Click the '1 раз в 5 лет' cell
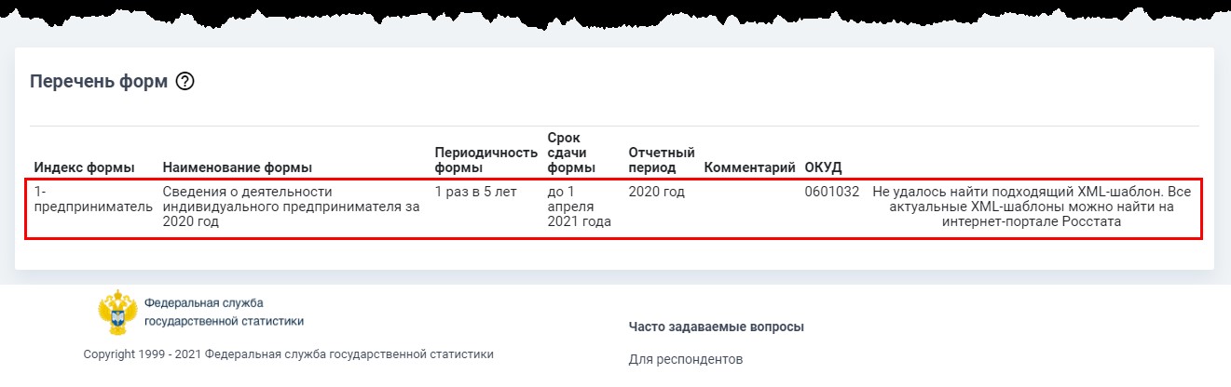 [x=474, y=192]
